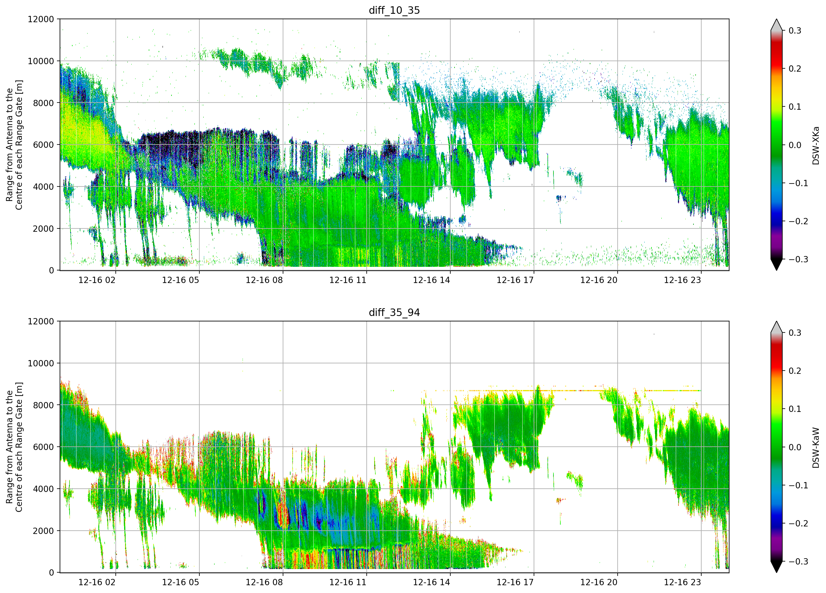Click the 12-16 17 x-tick under diff_10_35 plot
This screenshot has width=826, height=593.
pyautogui.click(x=515, y=280)
